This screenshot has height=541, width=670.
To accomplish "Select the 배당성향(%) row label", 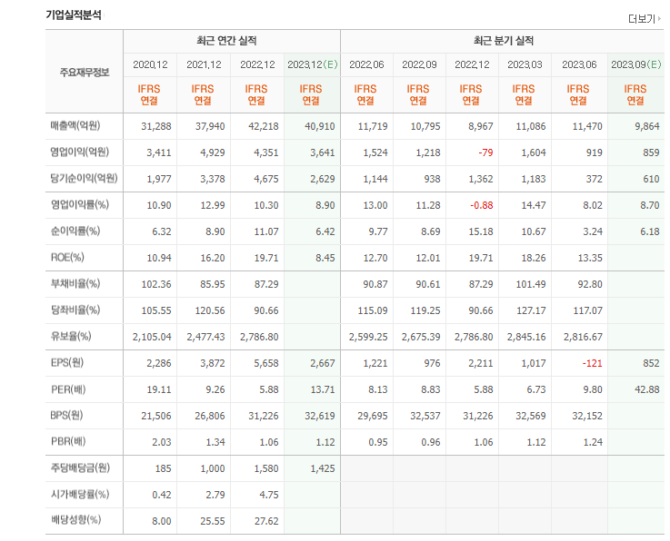I will (x=75, y=520).
